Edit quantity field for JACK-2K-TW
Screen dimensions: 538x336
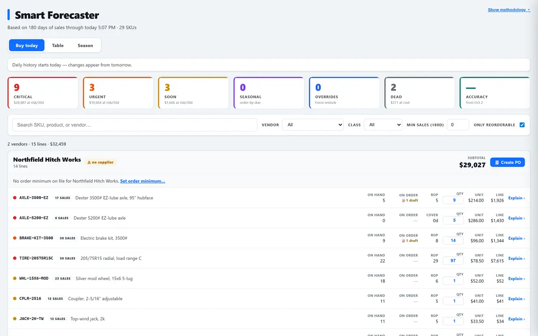(453, 321)
